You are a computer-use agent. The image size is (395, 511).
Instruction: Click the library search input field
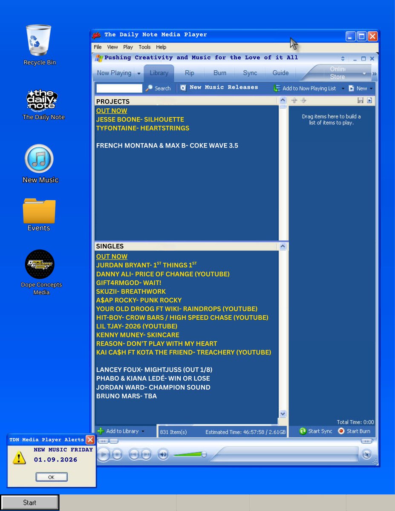click(x=119, y=88)
